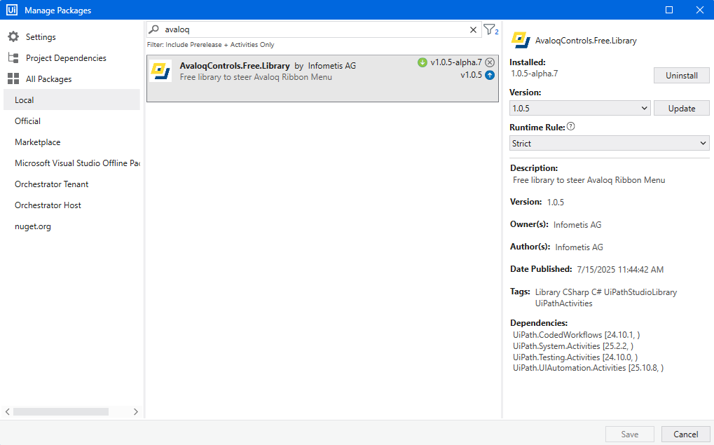
Task: Click the blue update arrow for v1.0.5
Action: point(490,75)
